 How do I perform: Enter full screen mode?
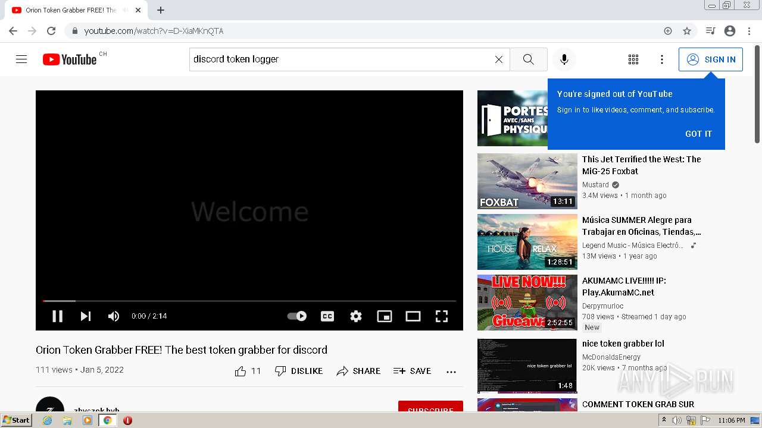tap(442, 316)
